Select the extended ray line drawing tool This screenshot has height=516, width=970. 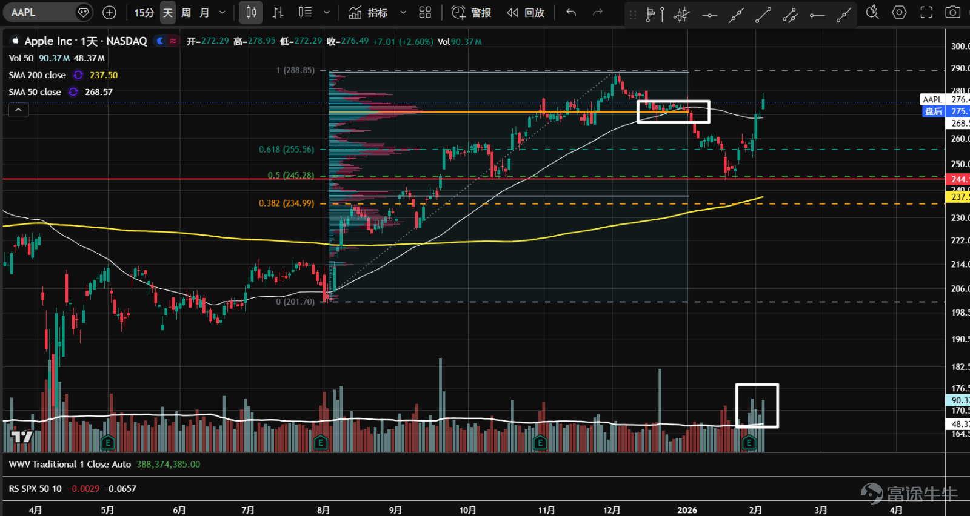tap(844, 15)
